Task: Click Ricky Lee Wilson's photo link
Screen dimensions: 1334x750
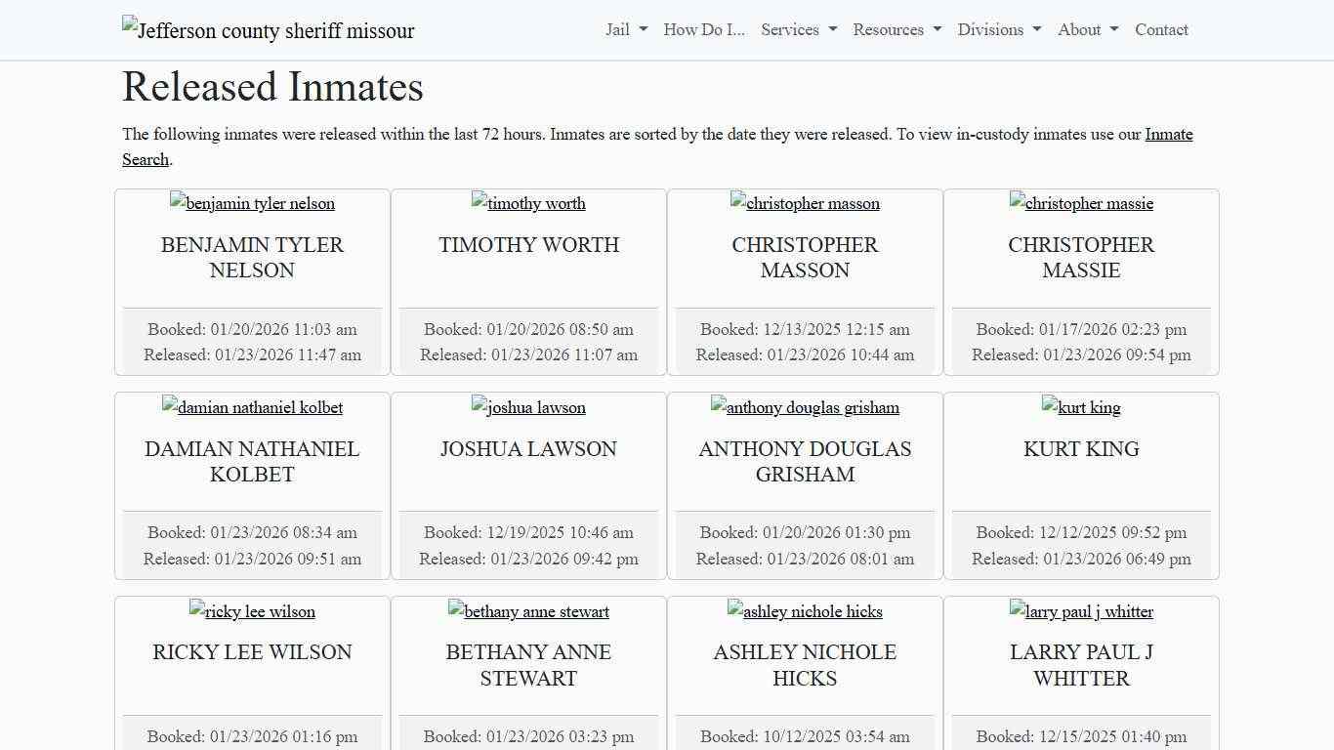Action: pos(252,611)
